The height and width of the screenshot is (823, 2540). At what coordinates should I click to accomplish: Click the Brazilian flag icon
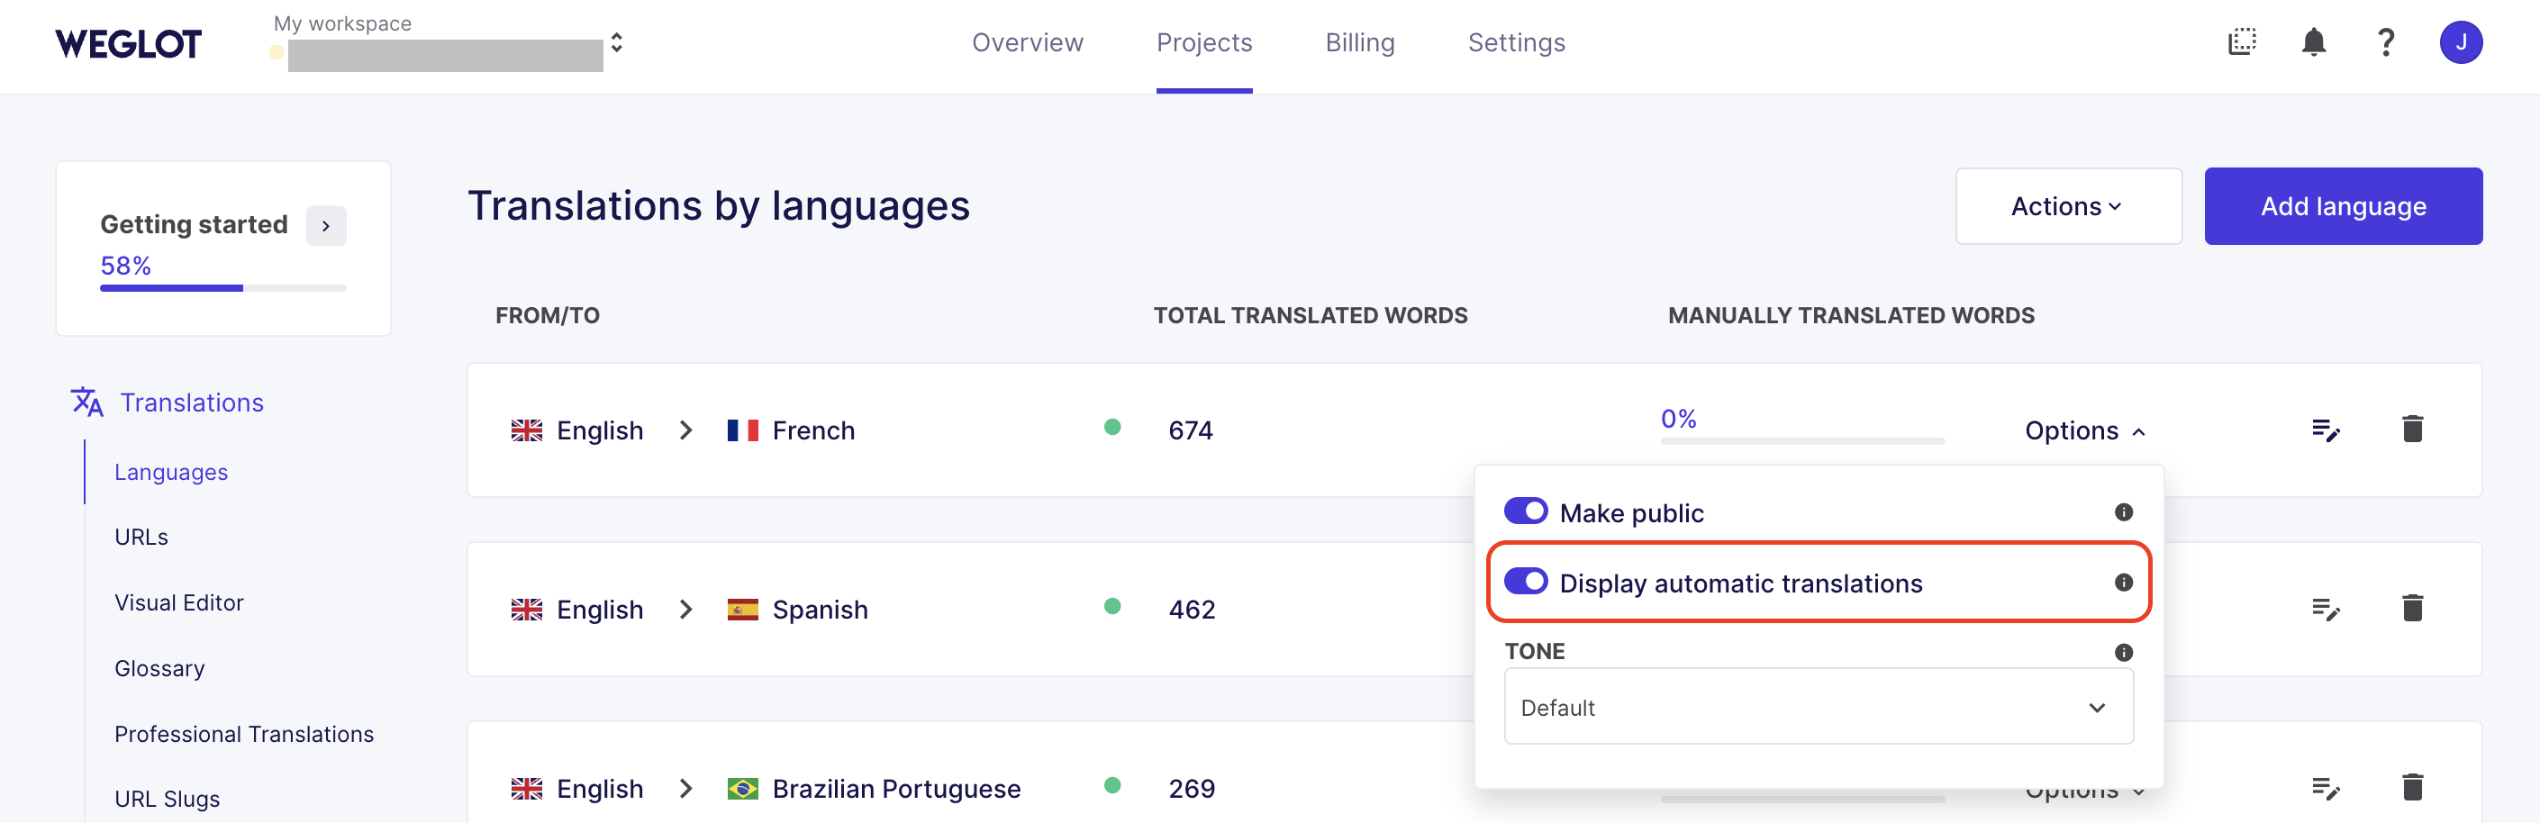(x=742, y=790)
